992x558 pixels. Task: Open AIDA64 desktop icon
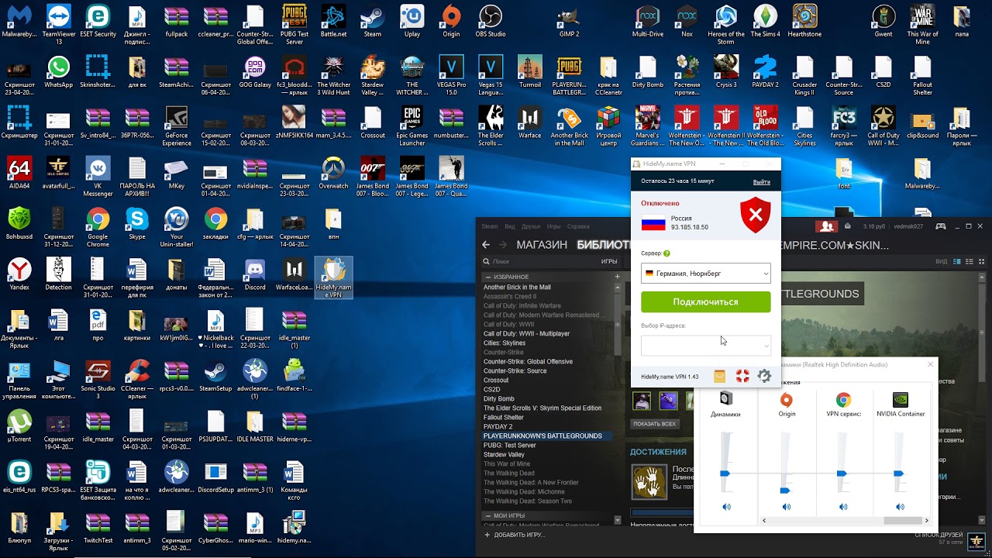pyautogui.click(x=19, y=174)
